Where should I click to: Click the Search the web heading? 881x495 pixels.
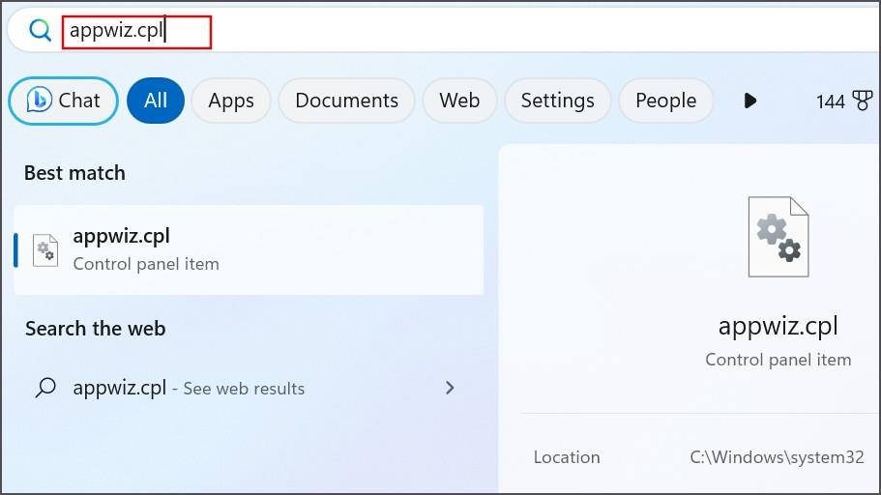pyautogui.click(x=96, y=329)
